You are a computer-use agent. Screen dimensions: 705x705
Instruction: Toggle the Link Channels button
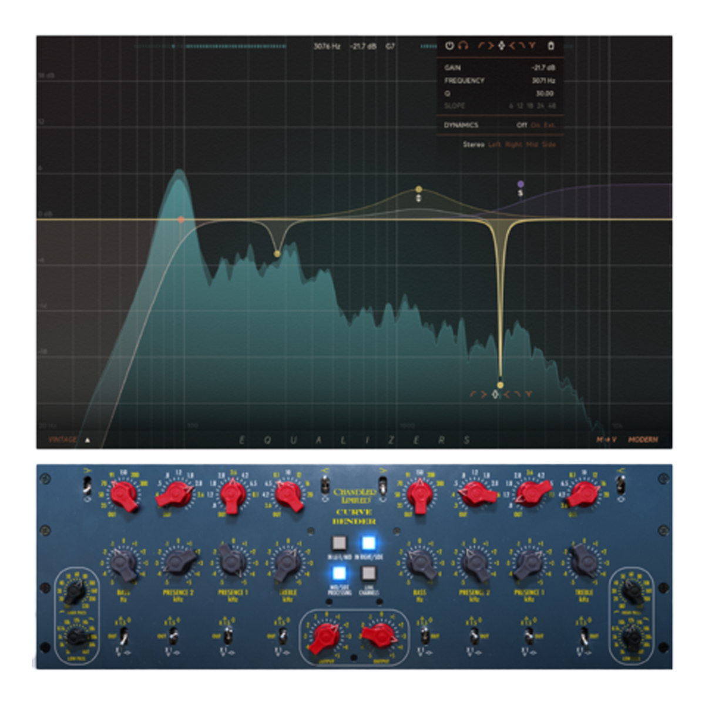pos(369,573)
